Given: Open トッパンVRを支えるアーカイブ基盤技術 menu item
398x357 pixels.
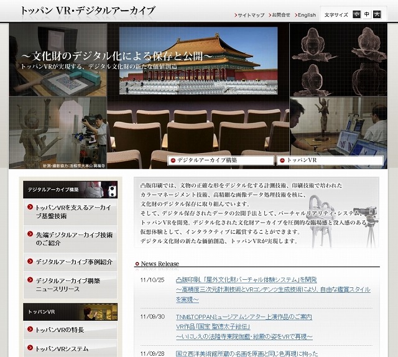Looking at the screenshot, I should tap(70, 211).
